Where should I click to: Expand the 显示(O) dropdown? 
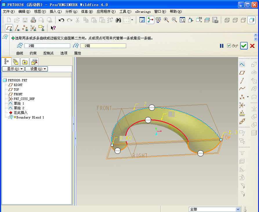tap(13, 69)
